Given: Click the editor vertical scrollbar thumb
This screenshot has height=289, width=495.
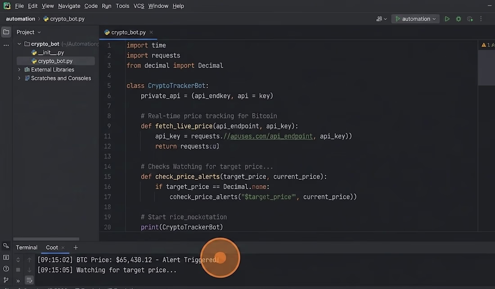Looking at the screenshot, I should point(486,67).
